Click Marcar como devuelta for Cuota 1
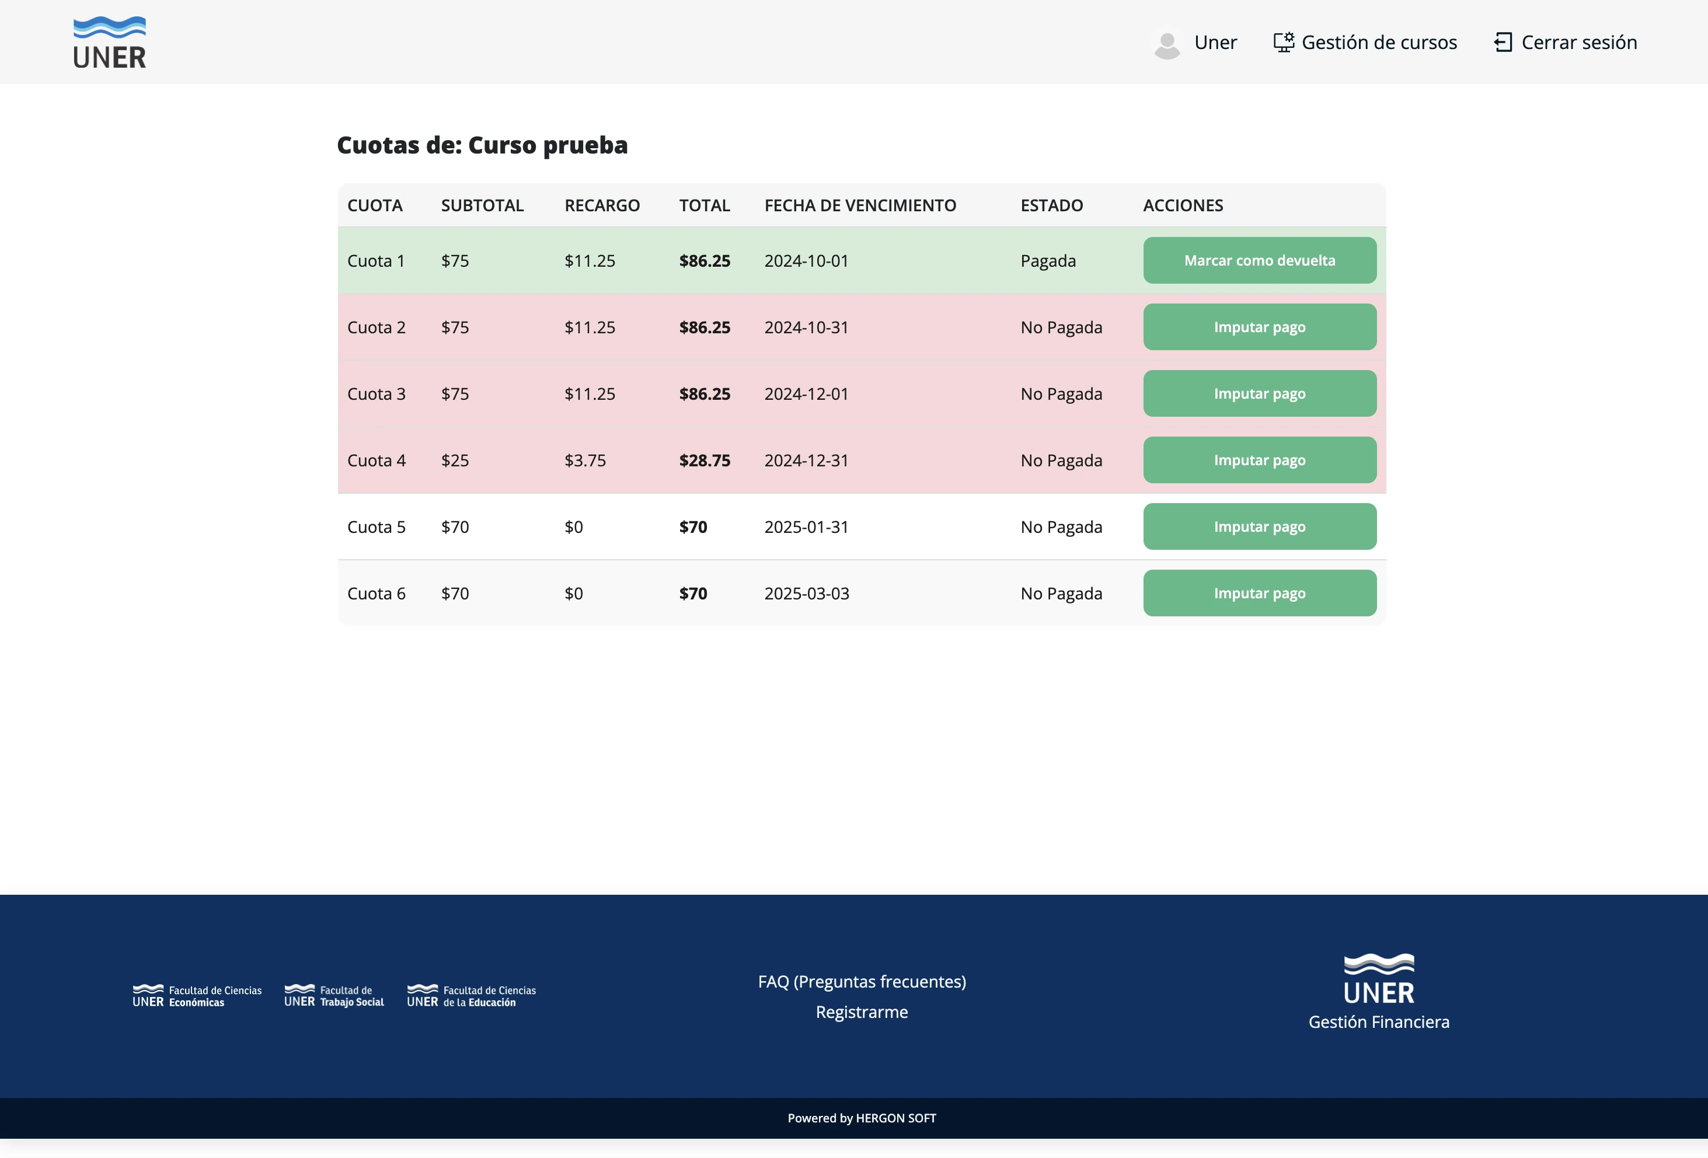This screenshot has height=1158, width=1708. pos(1260,260)
